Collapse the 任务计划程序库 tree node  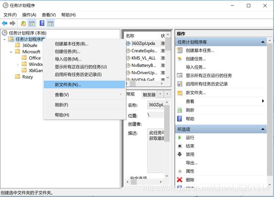[4, 40]
